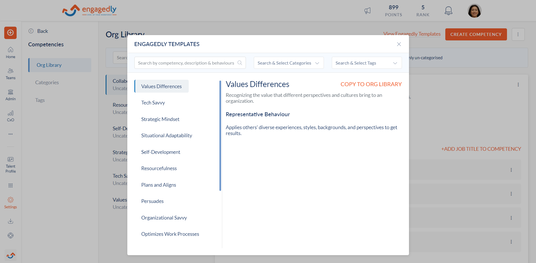
Task: Open CxO in the sidebar
Action: (10, 116)
